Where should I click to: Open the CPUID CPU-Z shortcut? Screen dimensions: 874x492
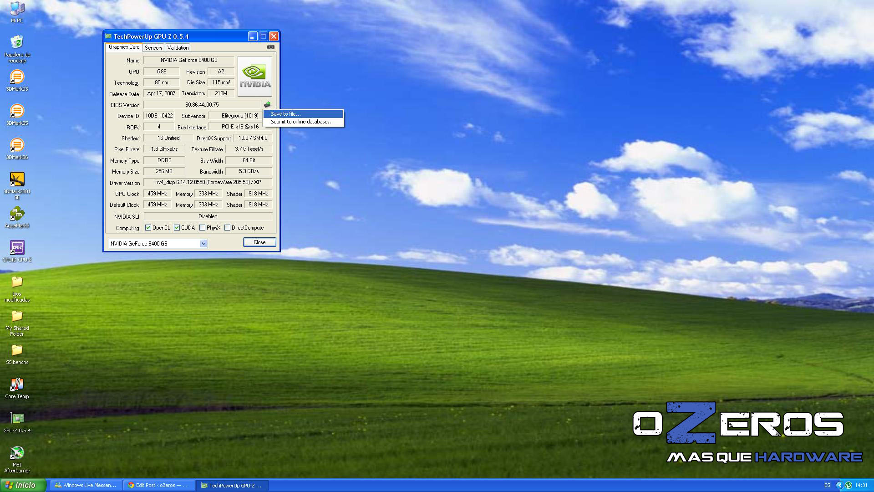17,251
